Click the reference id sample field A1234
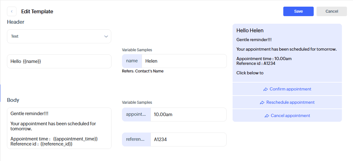The width and height of the screenshot is (353, 161). click(x=188, y=139)
